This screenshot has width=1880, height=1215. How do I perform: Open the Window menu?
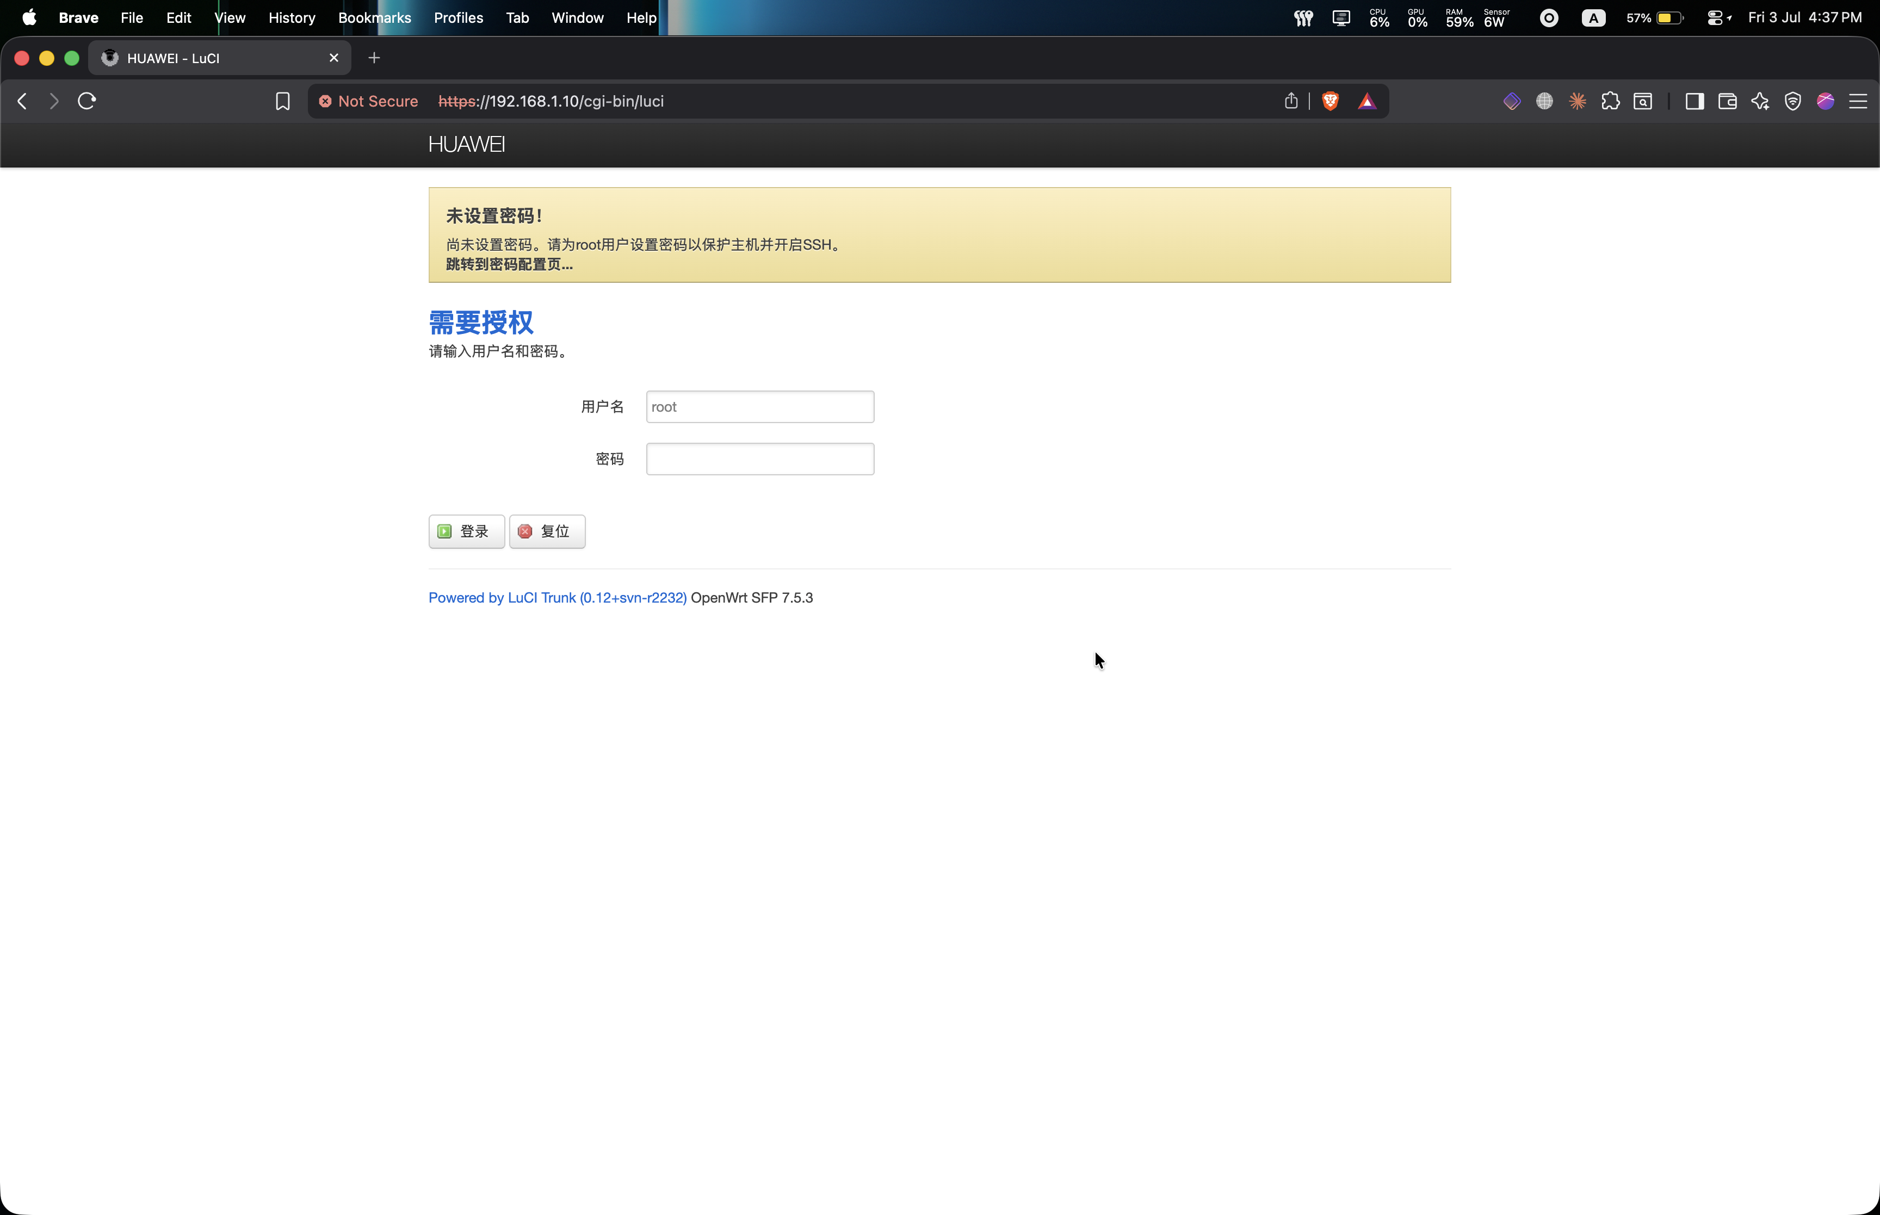[578, 17]
